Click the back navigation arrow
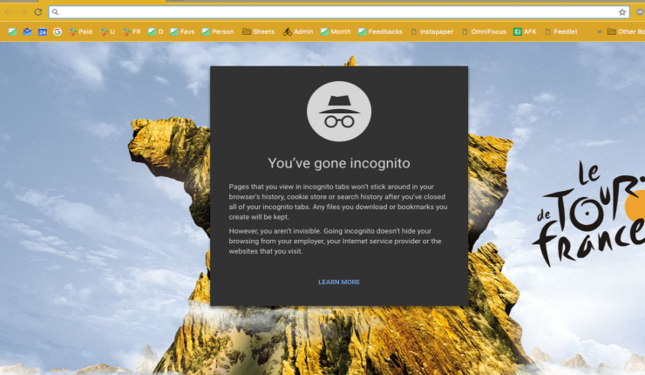Viewport: 645px width, 375px height. click(10, 12)
